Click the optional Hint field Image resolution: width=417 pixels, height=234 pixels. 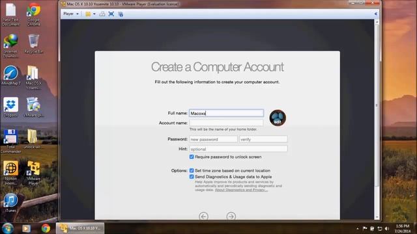[238, 149]
